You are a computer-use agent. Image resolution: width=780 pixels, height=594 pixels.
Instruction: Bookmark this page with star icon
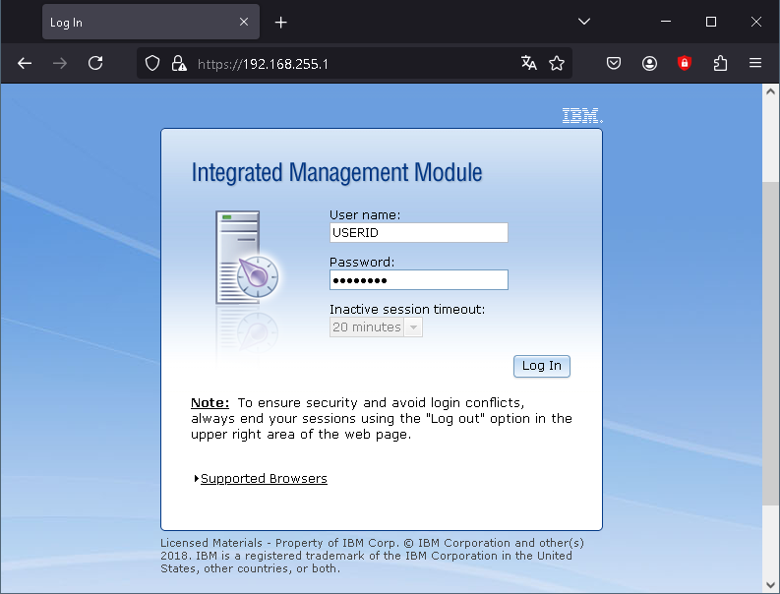[x=557, y=63]
